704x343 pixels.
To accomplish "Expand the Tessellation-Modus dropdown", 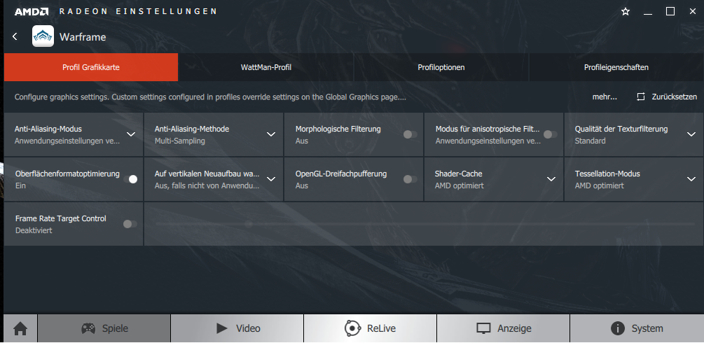I will pyautogui.click(x=691, y=179).
